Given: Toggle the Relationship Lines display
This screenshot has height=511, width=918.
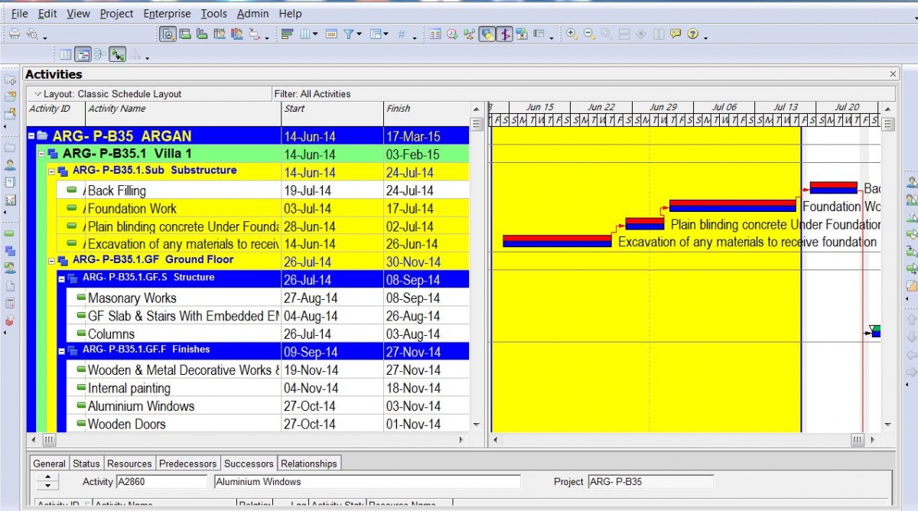Looking at the screenshot, I should (x=117, y=54).
